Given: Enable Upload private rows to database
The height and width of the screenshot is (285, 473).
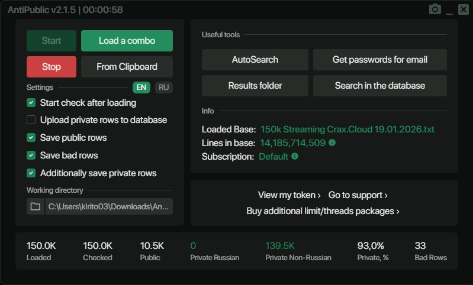Looking at the screenshot, I should 31,120.
